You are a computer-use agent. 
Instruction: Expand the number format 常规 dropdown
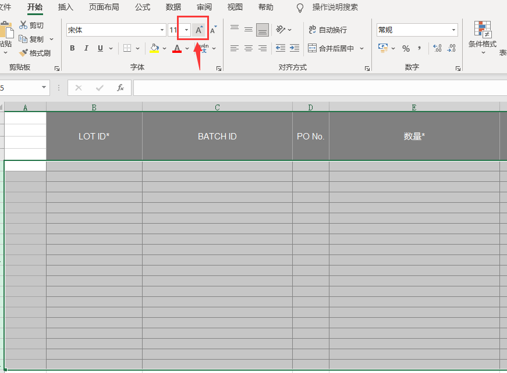[453, 30]
